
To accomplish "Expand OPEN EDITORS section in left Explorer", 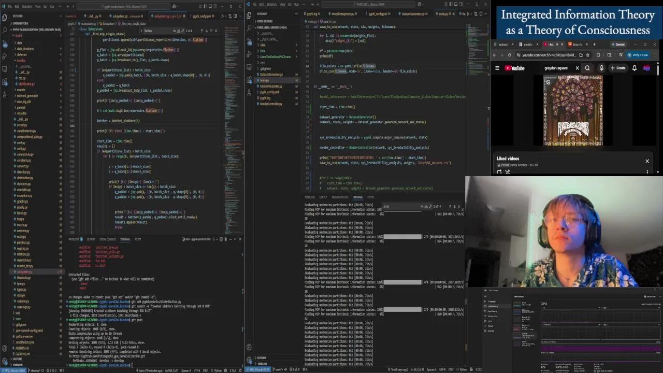I will (21, 23).
